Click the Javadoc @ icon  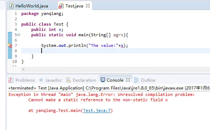tap(41, 80)
